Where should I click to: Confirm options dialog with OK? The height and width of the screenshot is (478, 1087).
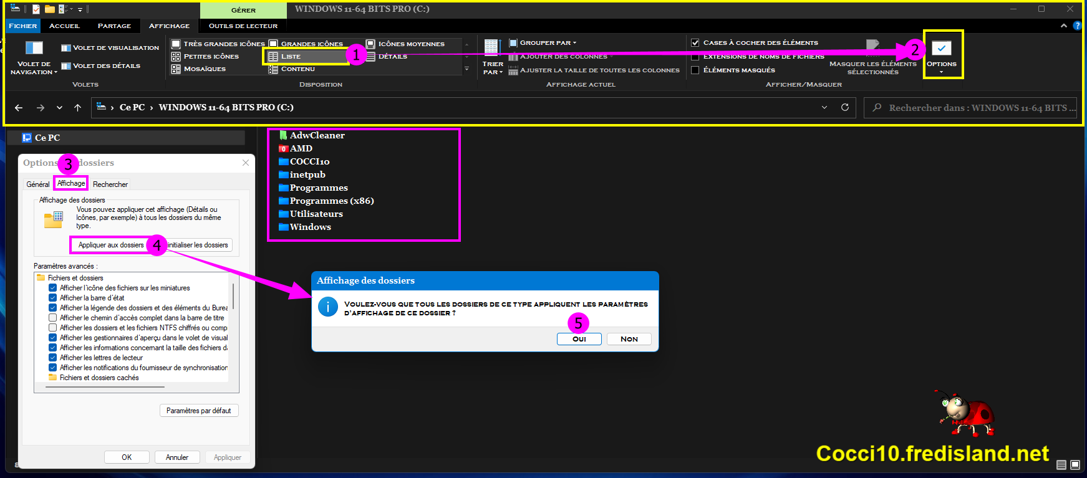click(x=127, y=457)
